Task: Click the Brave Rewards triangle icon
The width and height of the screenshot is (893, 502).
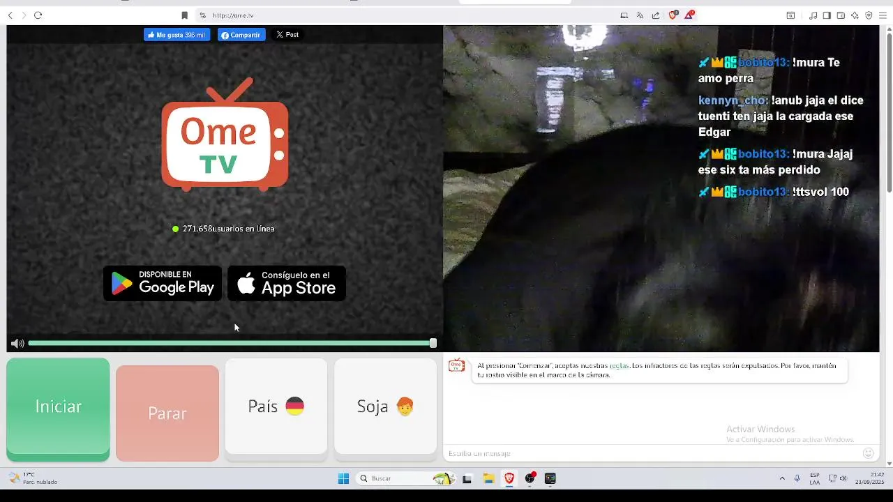Action: coord(689,15)
